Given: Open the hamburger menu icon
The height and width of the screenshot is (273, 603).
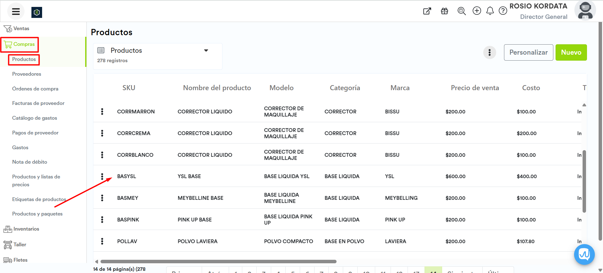Looking at the screenshot, I should [16, 12].
